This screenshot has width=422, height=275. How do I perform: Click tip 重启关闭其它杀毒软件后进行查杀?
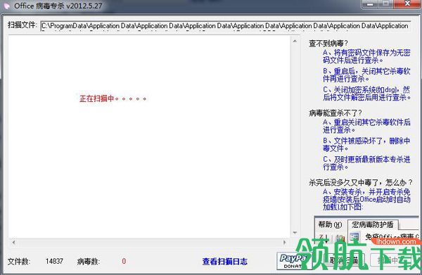[x=366, y=126]
